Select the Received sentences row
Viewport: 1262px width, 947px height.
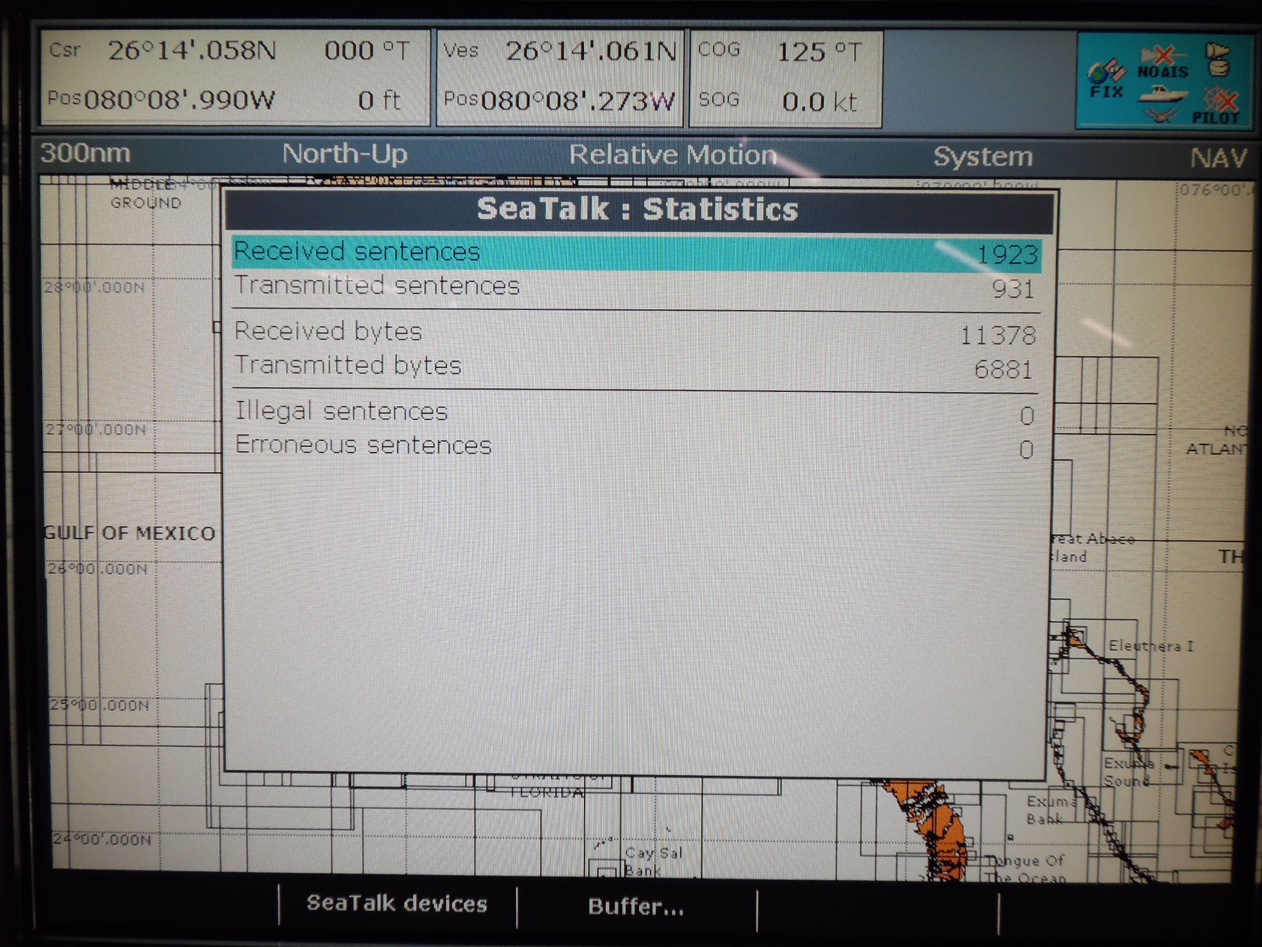636,253
